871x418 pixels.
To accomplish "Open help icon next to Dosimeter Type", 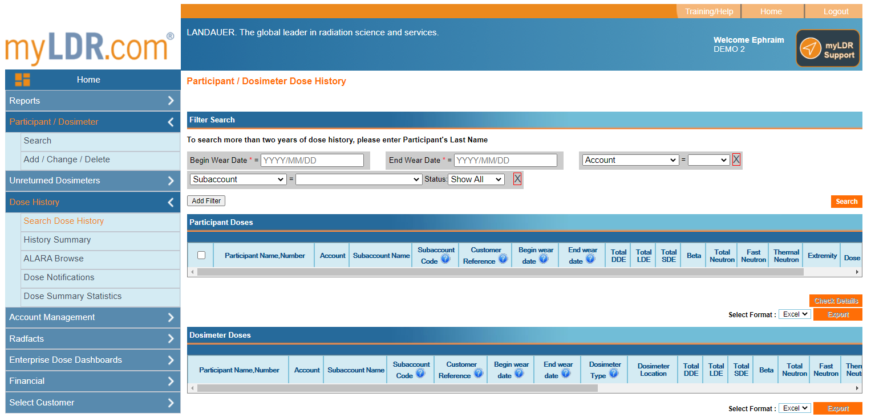I will pos(613,374).
